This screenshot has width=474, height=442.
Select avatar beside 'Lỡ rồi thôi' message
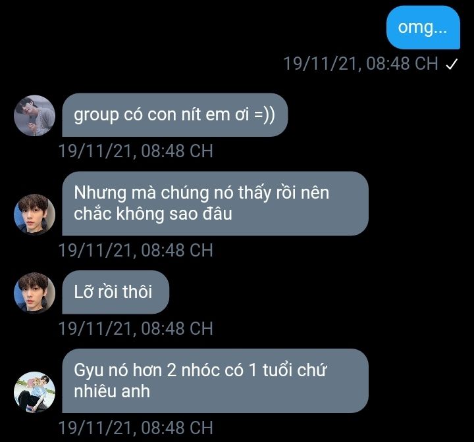point(34,293)
